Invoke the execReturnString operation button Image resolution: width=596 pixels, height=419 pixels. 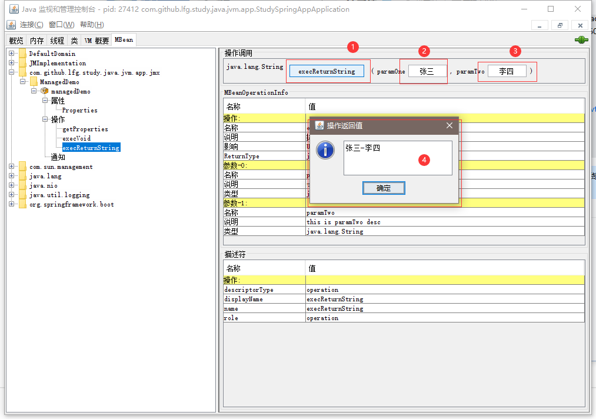[327, 71]
